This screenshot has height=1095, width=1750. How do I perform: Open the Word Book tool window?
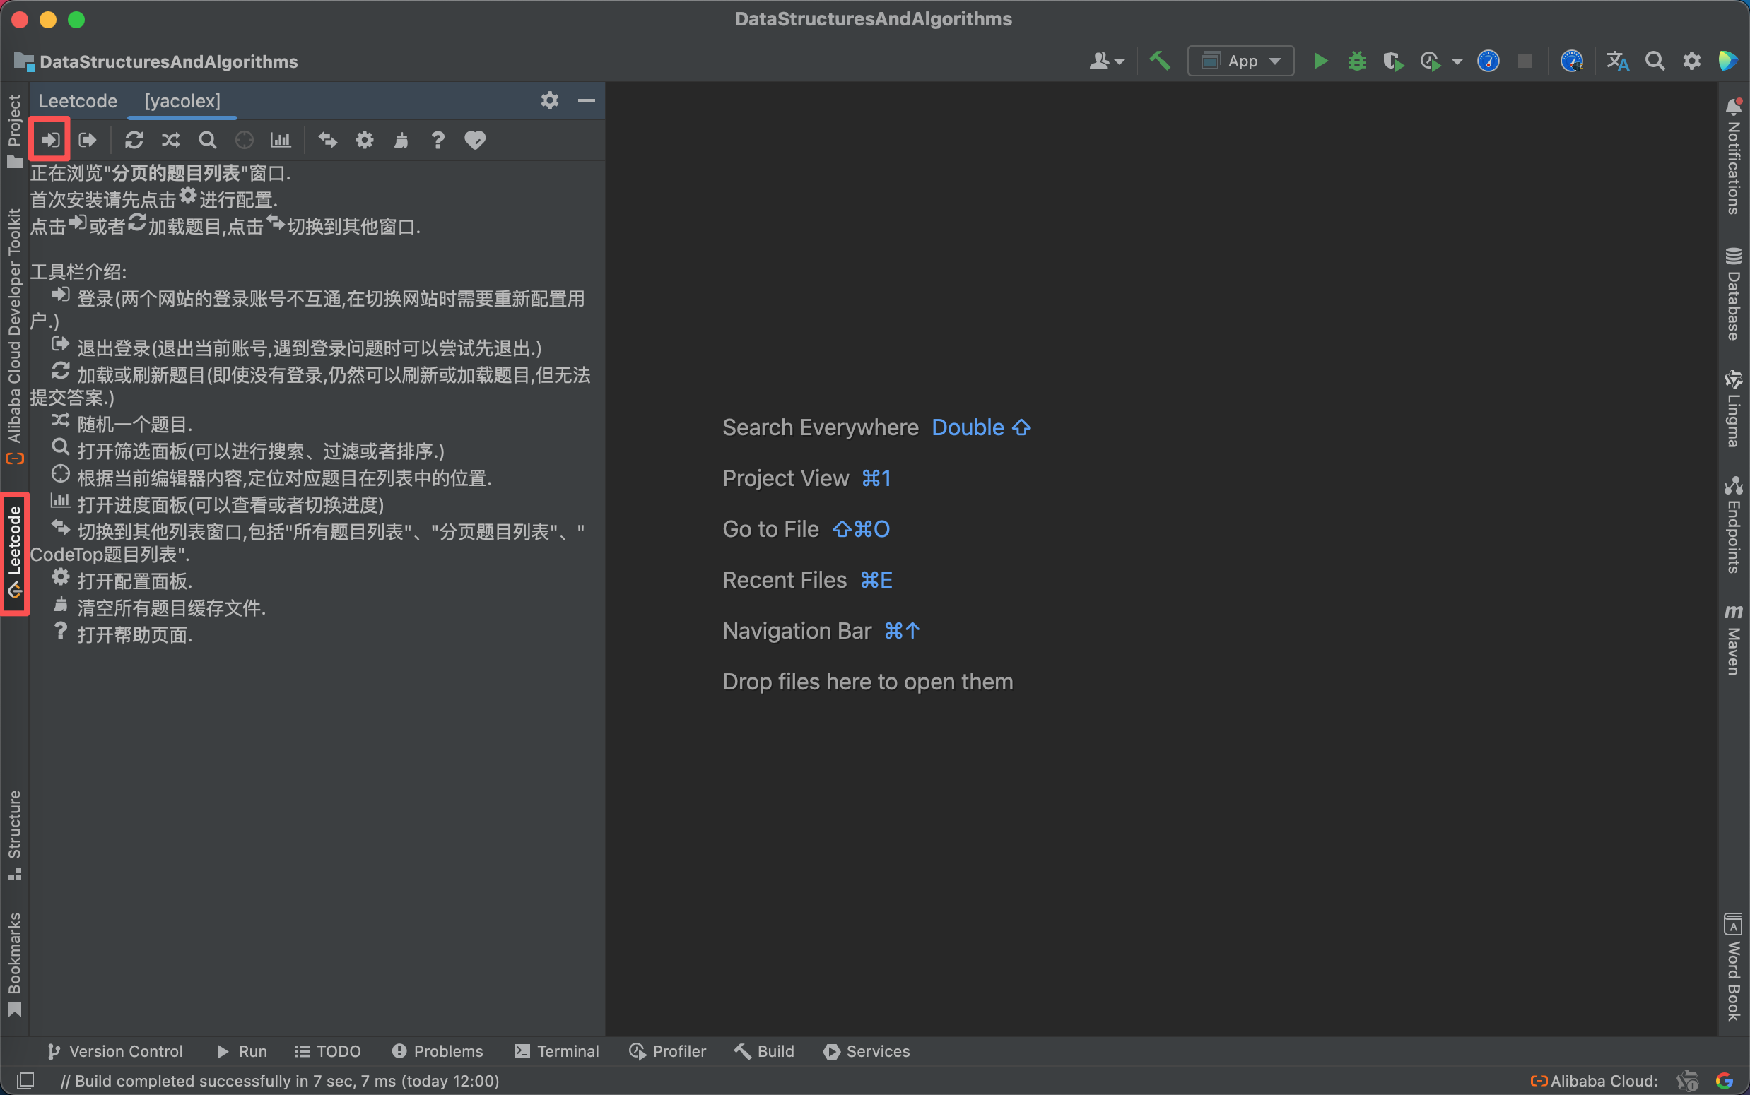click(x=1733, y=968)
